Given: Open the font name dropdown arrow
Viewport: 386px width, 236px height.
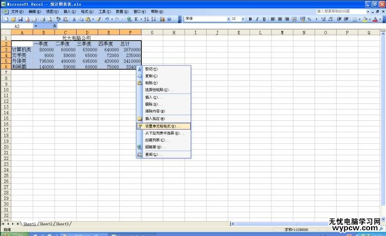Looking at the screenshot, I should pos(228,19).
